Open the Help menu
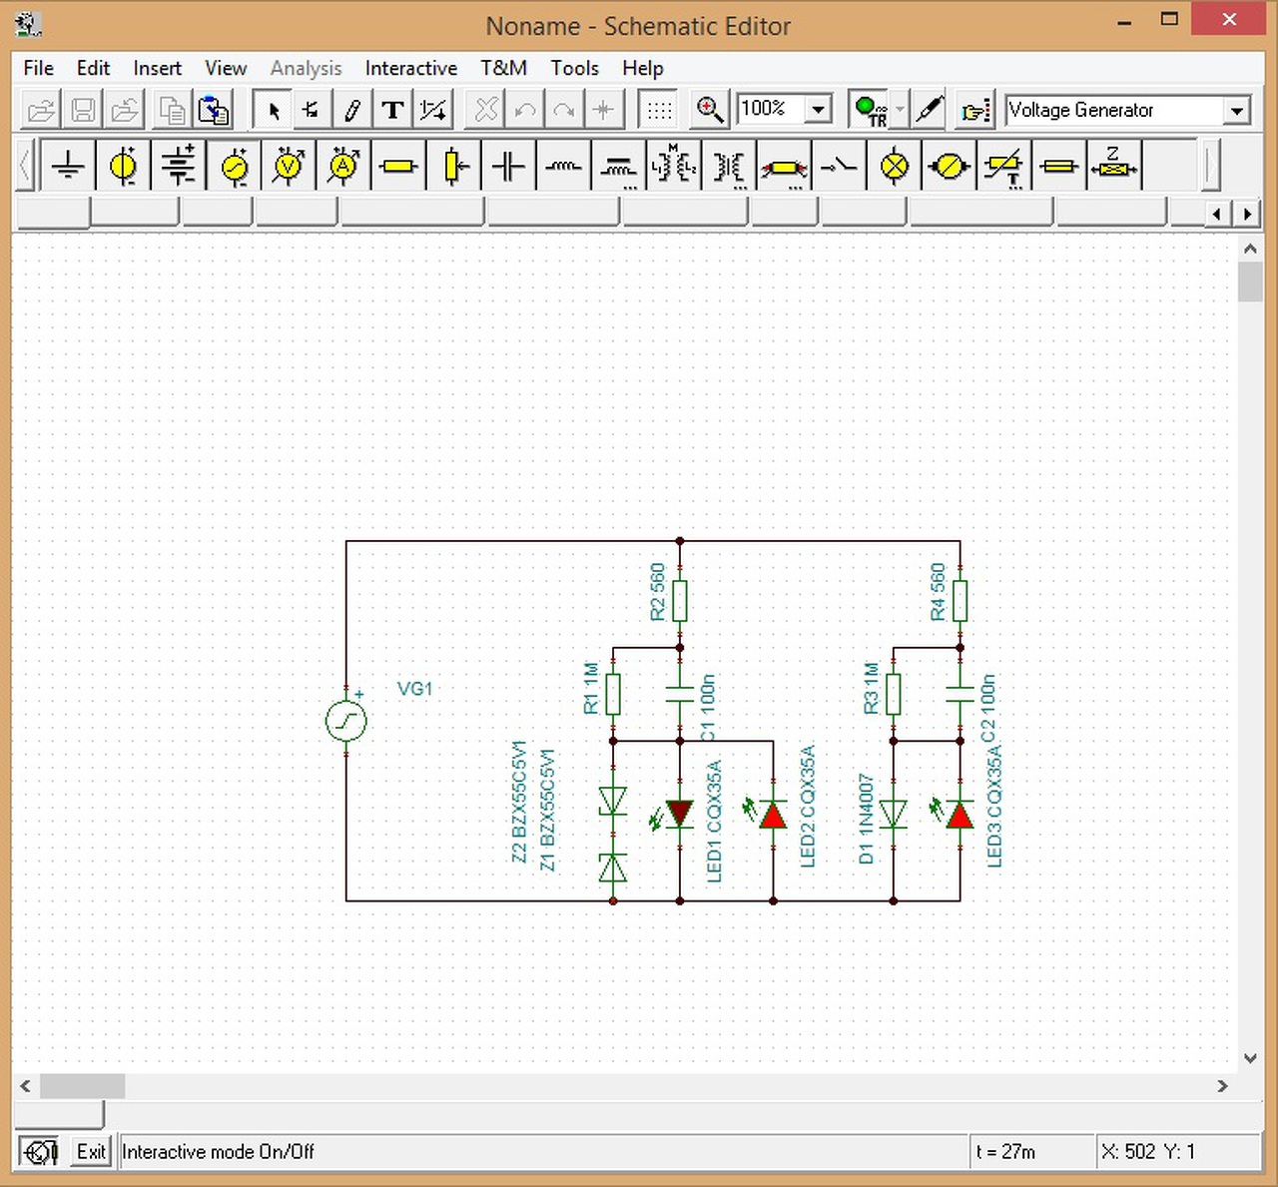 643,68
